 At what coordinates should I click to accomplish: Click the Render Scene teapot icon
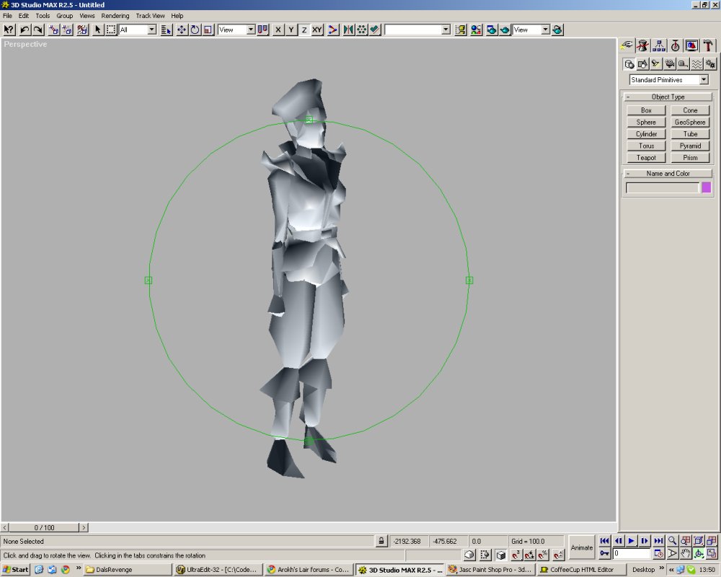tap(491, 30)
